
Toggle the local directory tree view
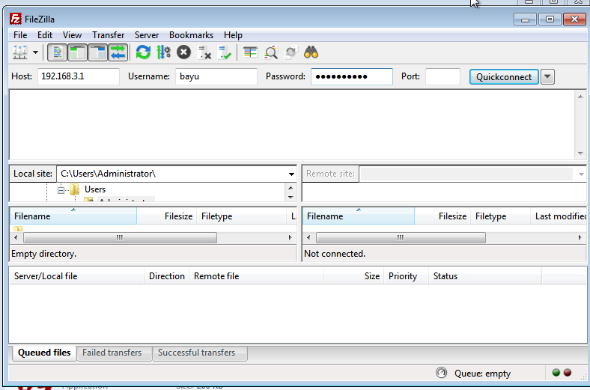[78, 52]
